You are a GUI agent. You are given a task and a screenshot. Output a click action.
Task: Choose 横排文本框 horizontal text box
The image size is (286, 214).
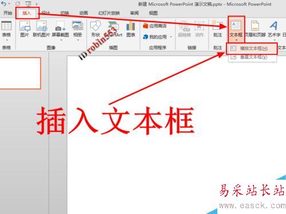[252, 49]
